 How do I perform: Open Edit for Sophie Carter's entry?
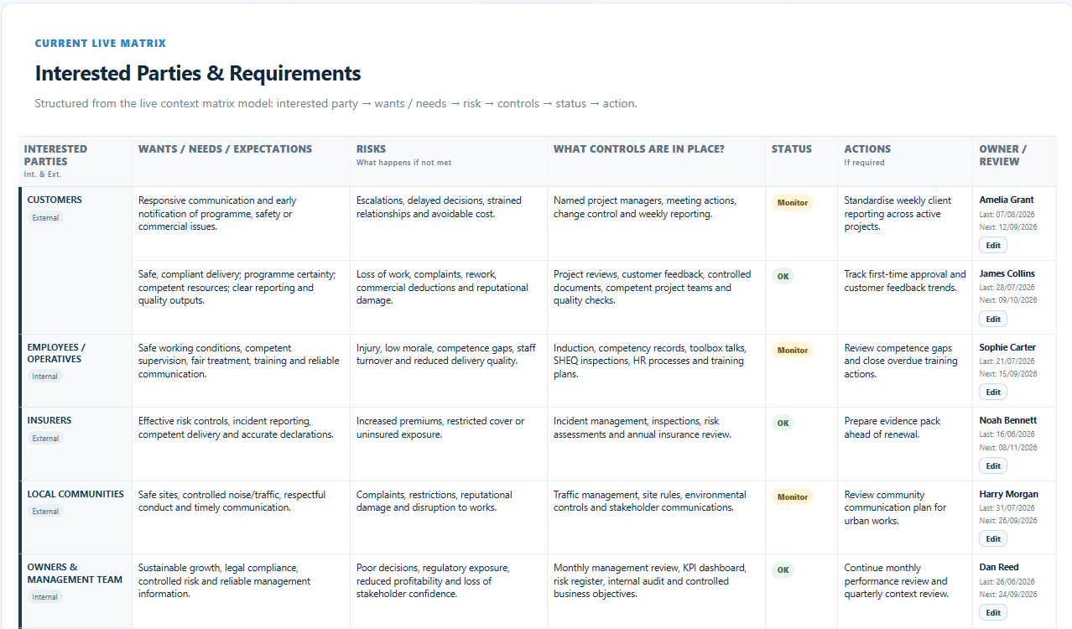click(x=993, y=392)
